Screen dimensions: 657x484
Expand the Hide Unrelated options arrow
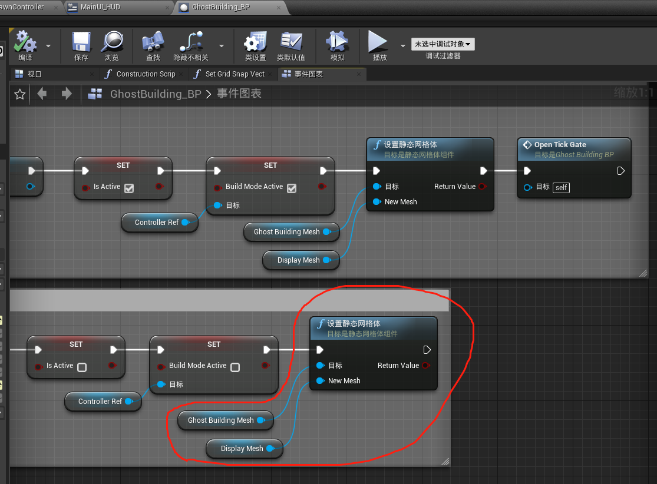click(221, 46)
